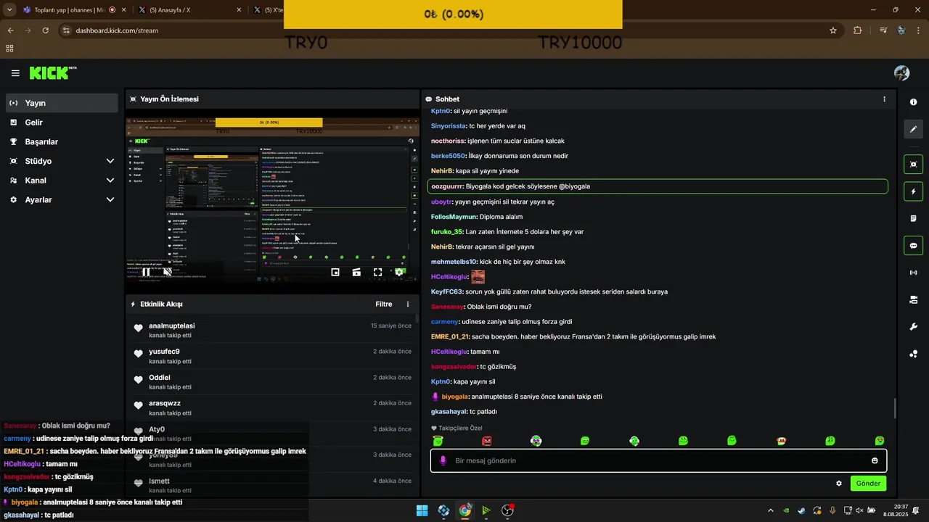Reload the dashboard page

(x=45, y=30)
